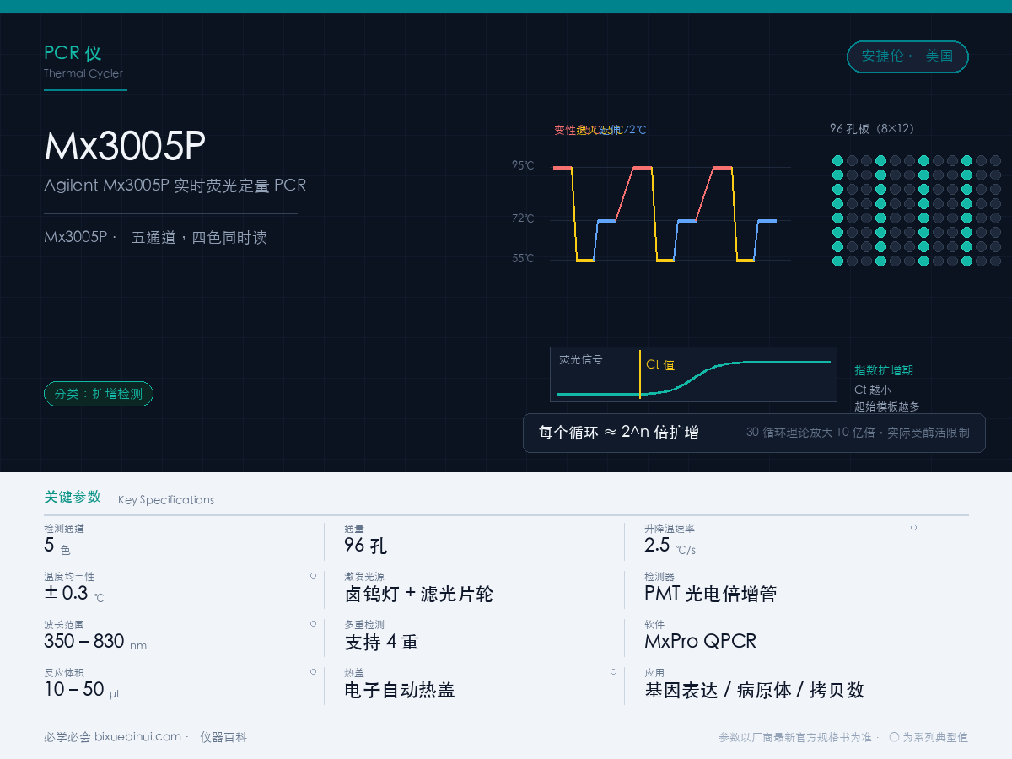Click the 激发光源 parameter label
1012x759 pixels.
tap(364, 577)
